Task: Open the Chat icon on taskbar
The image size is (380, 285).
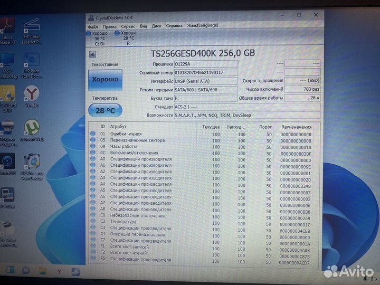Action: pyautogui.click(x=26, y=270)
